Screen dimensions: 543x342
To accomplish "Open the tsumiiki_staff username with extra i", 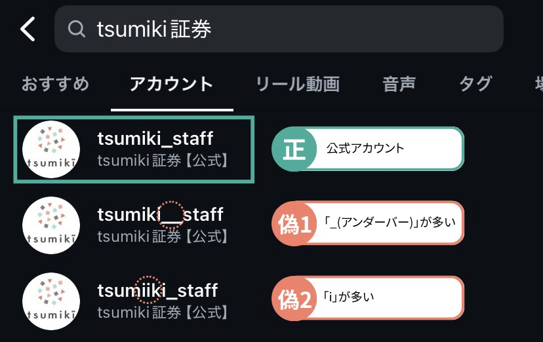I will click(157, 290).
